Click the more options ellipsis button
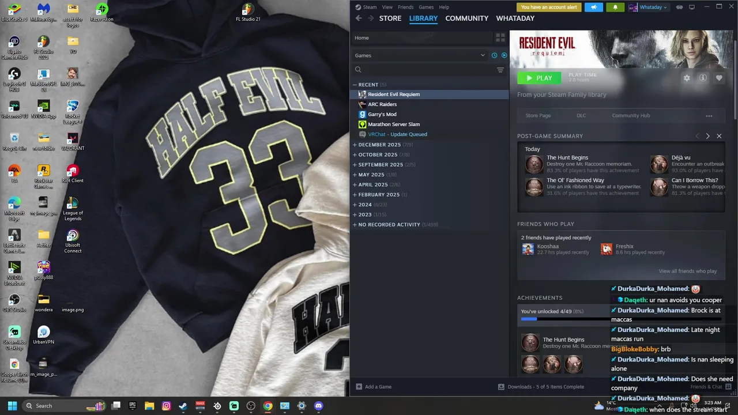 coord(709,116)
